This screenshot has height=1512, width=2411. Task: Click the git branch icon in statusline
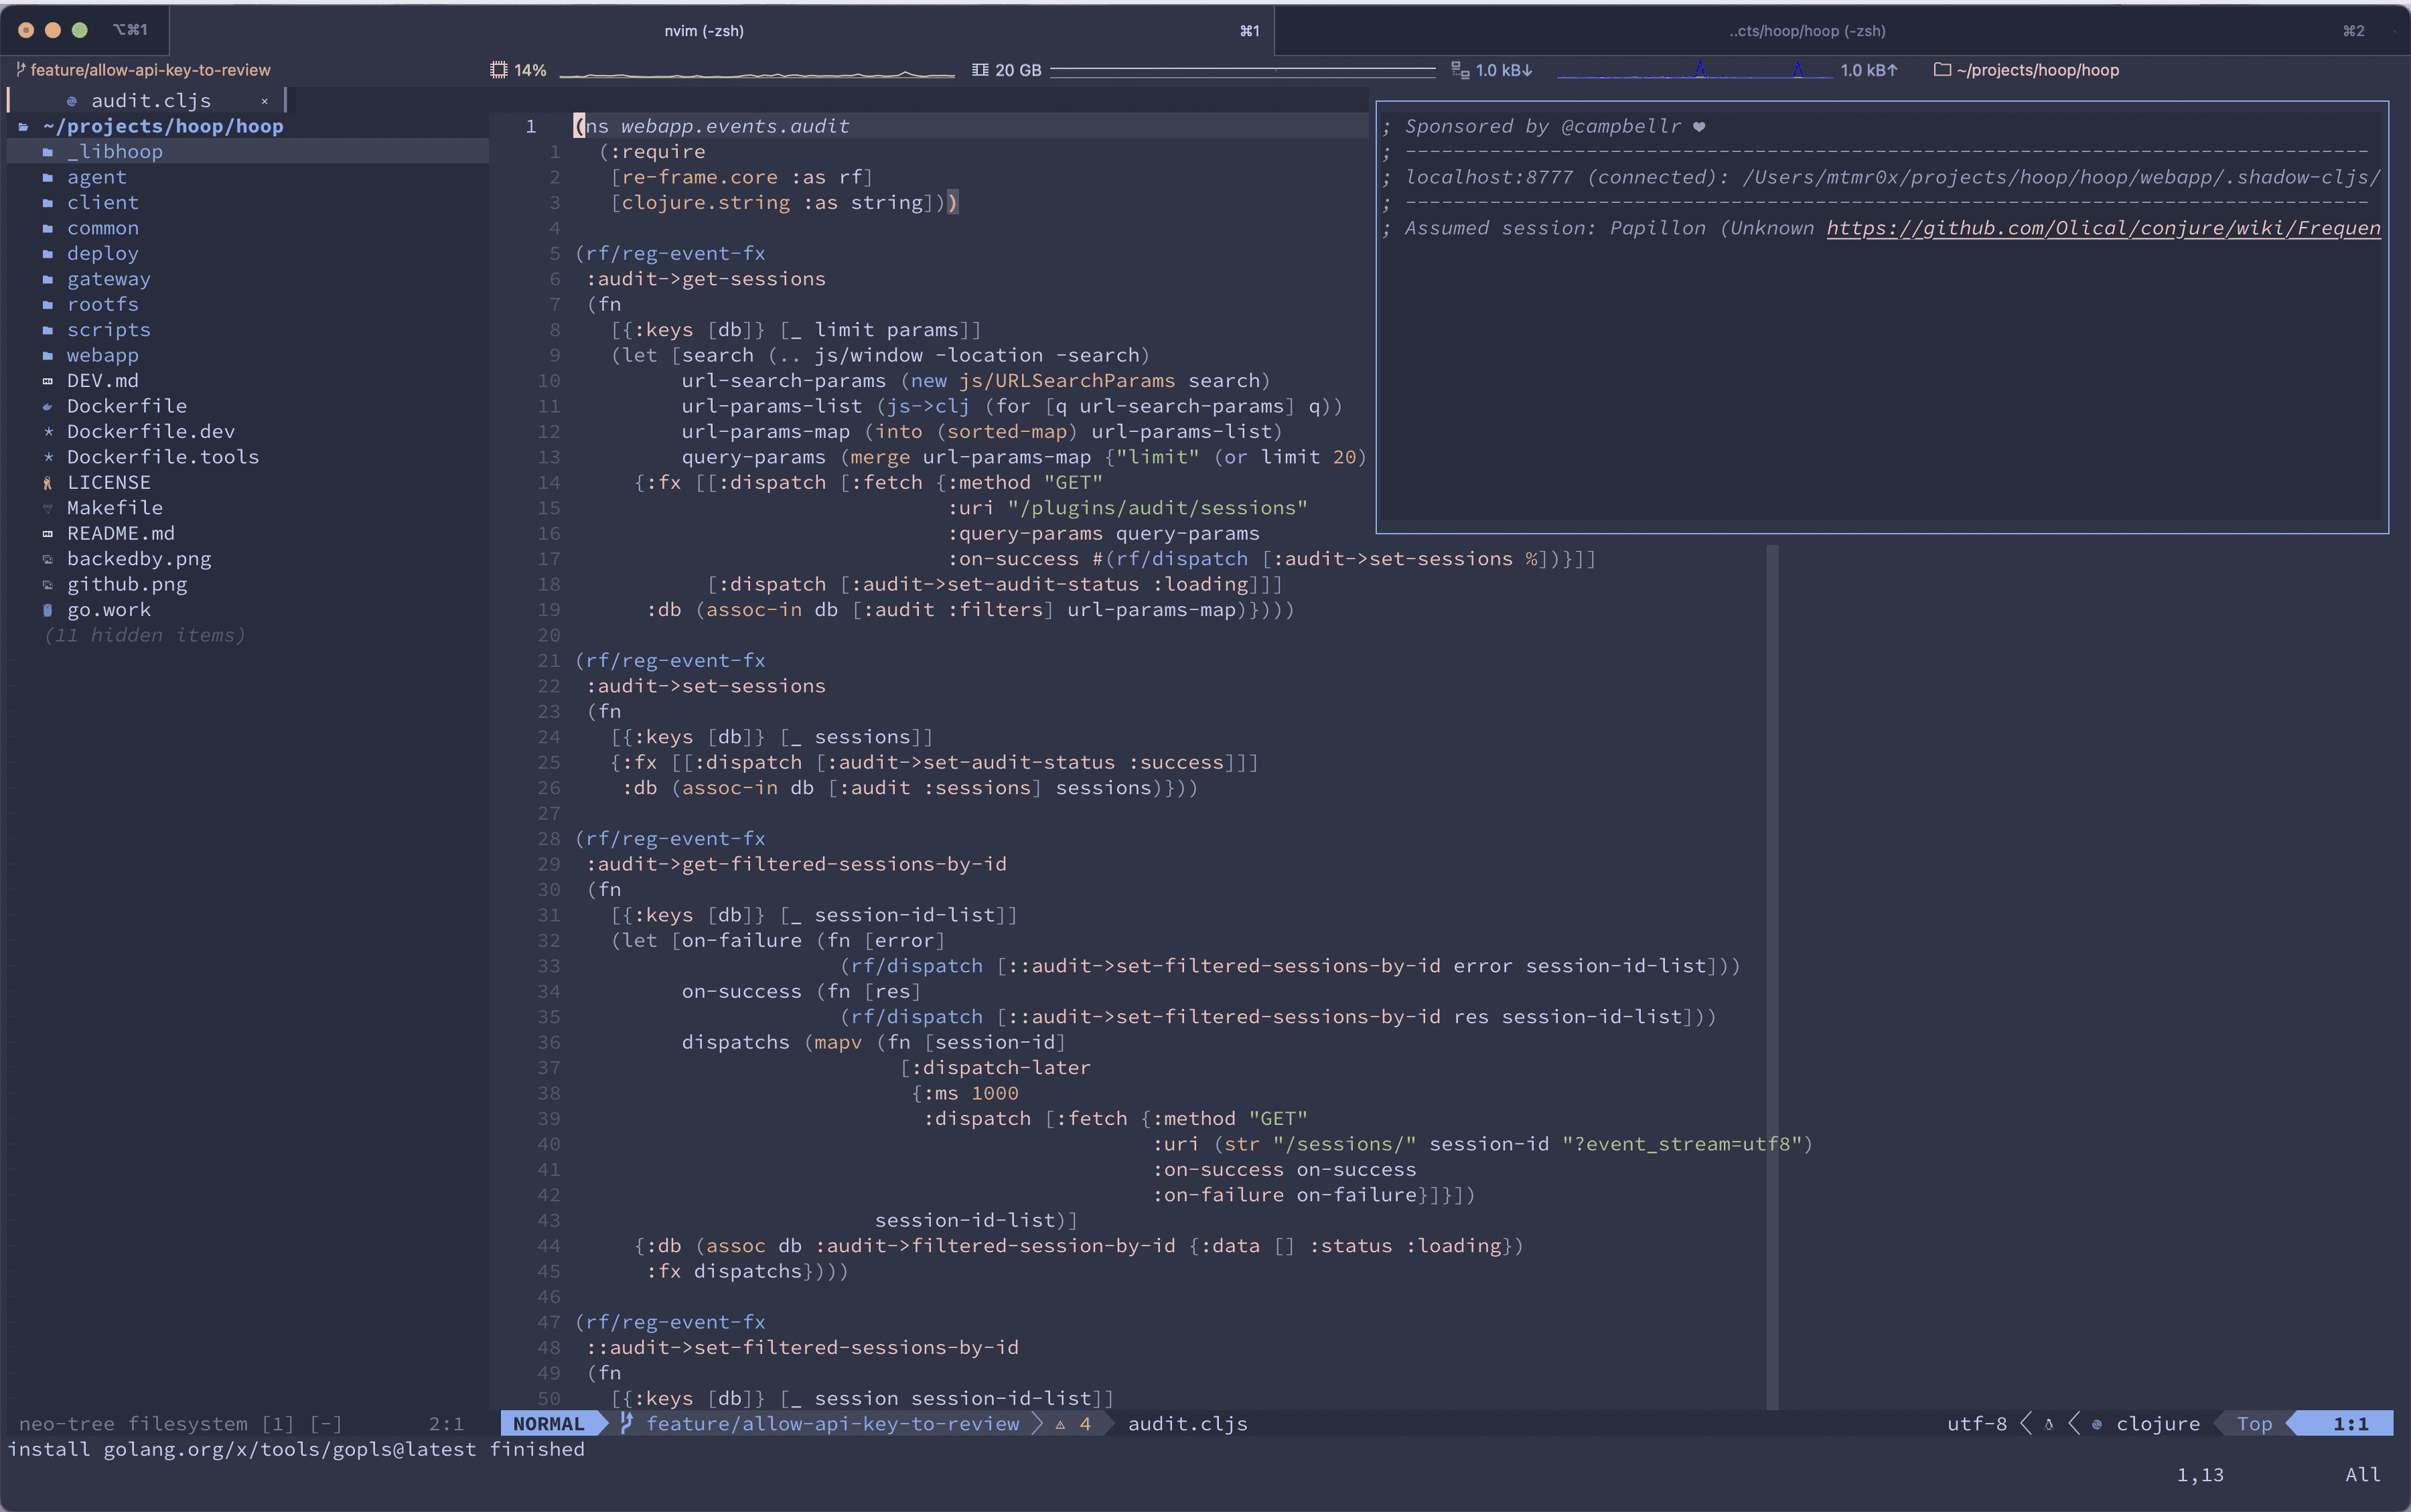tap(627, 1423)
